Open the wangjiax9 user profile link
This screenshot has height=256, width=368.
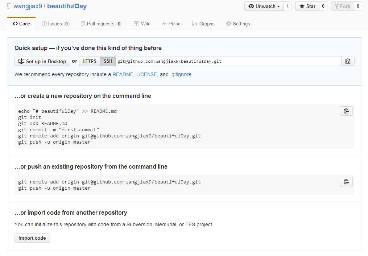click(x=28, y=6)
